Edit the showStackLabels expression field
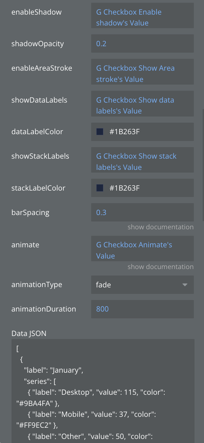 point(142,162)
